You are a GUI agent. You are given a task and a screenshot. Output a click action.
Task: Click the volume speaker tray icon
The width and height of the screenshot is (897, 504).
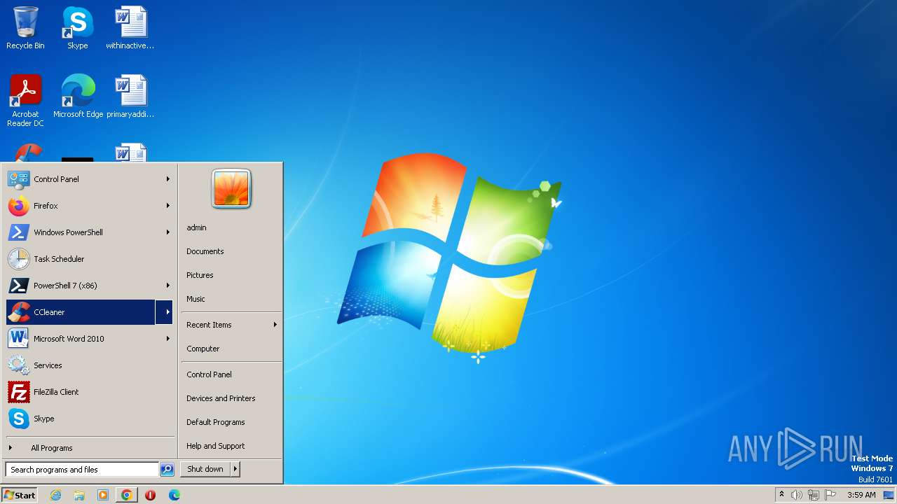coord(797,495)
